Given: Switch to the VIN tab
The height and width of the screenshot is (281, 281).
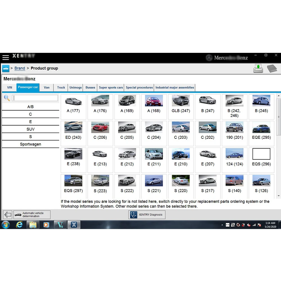Looking at the screenshot, I should tap(10, 87).
